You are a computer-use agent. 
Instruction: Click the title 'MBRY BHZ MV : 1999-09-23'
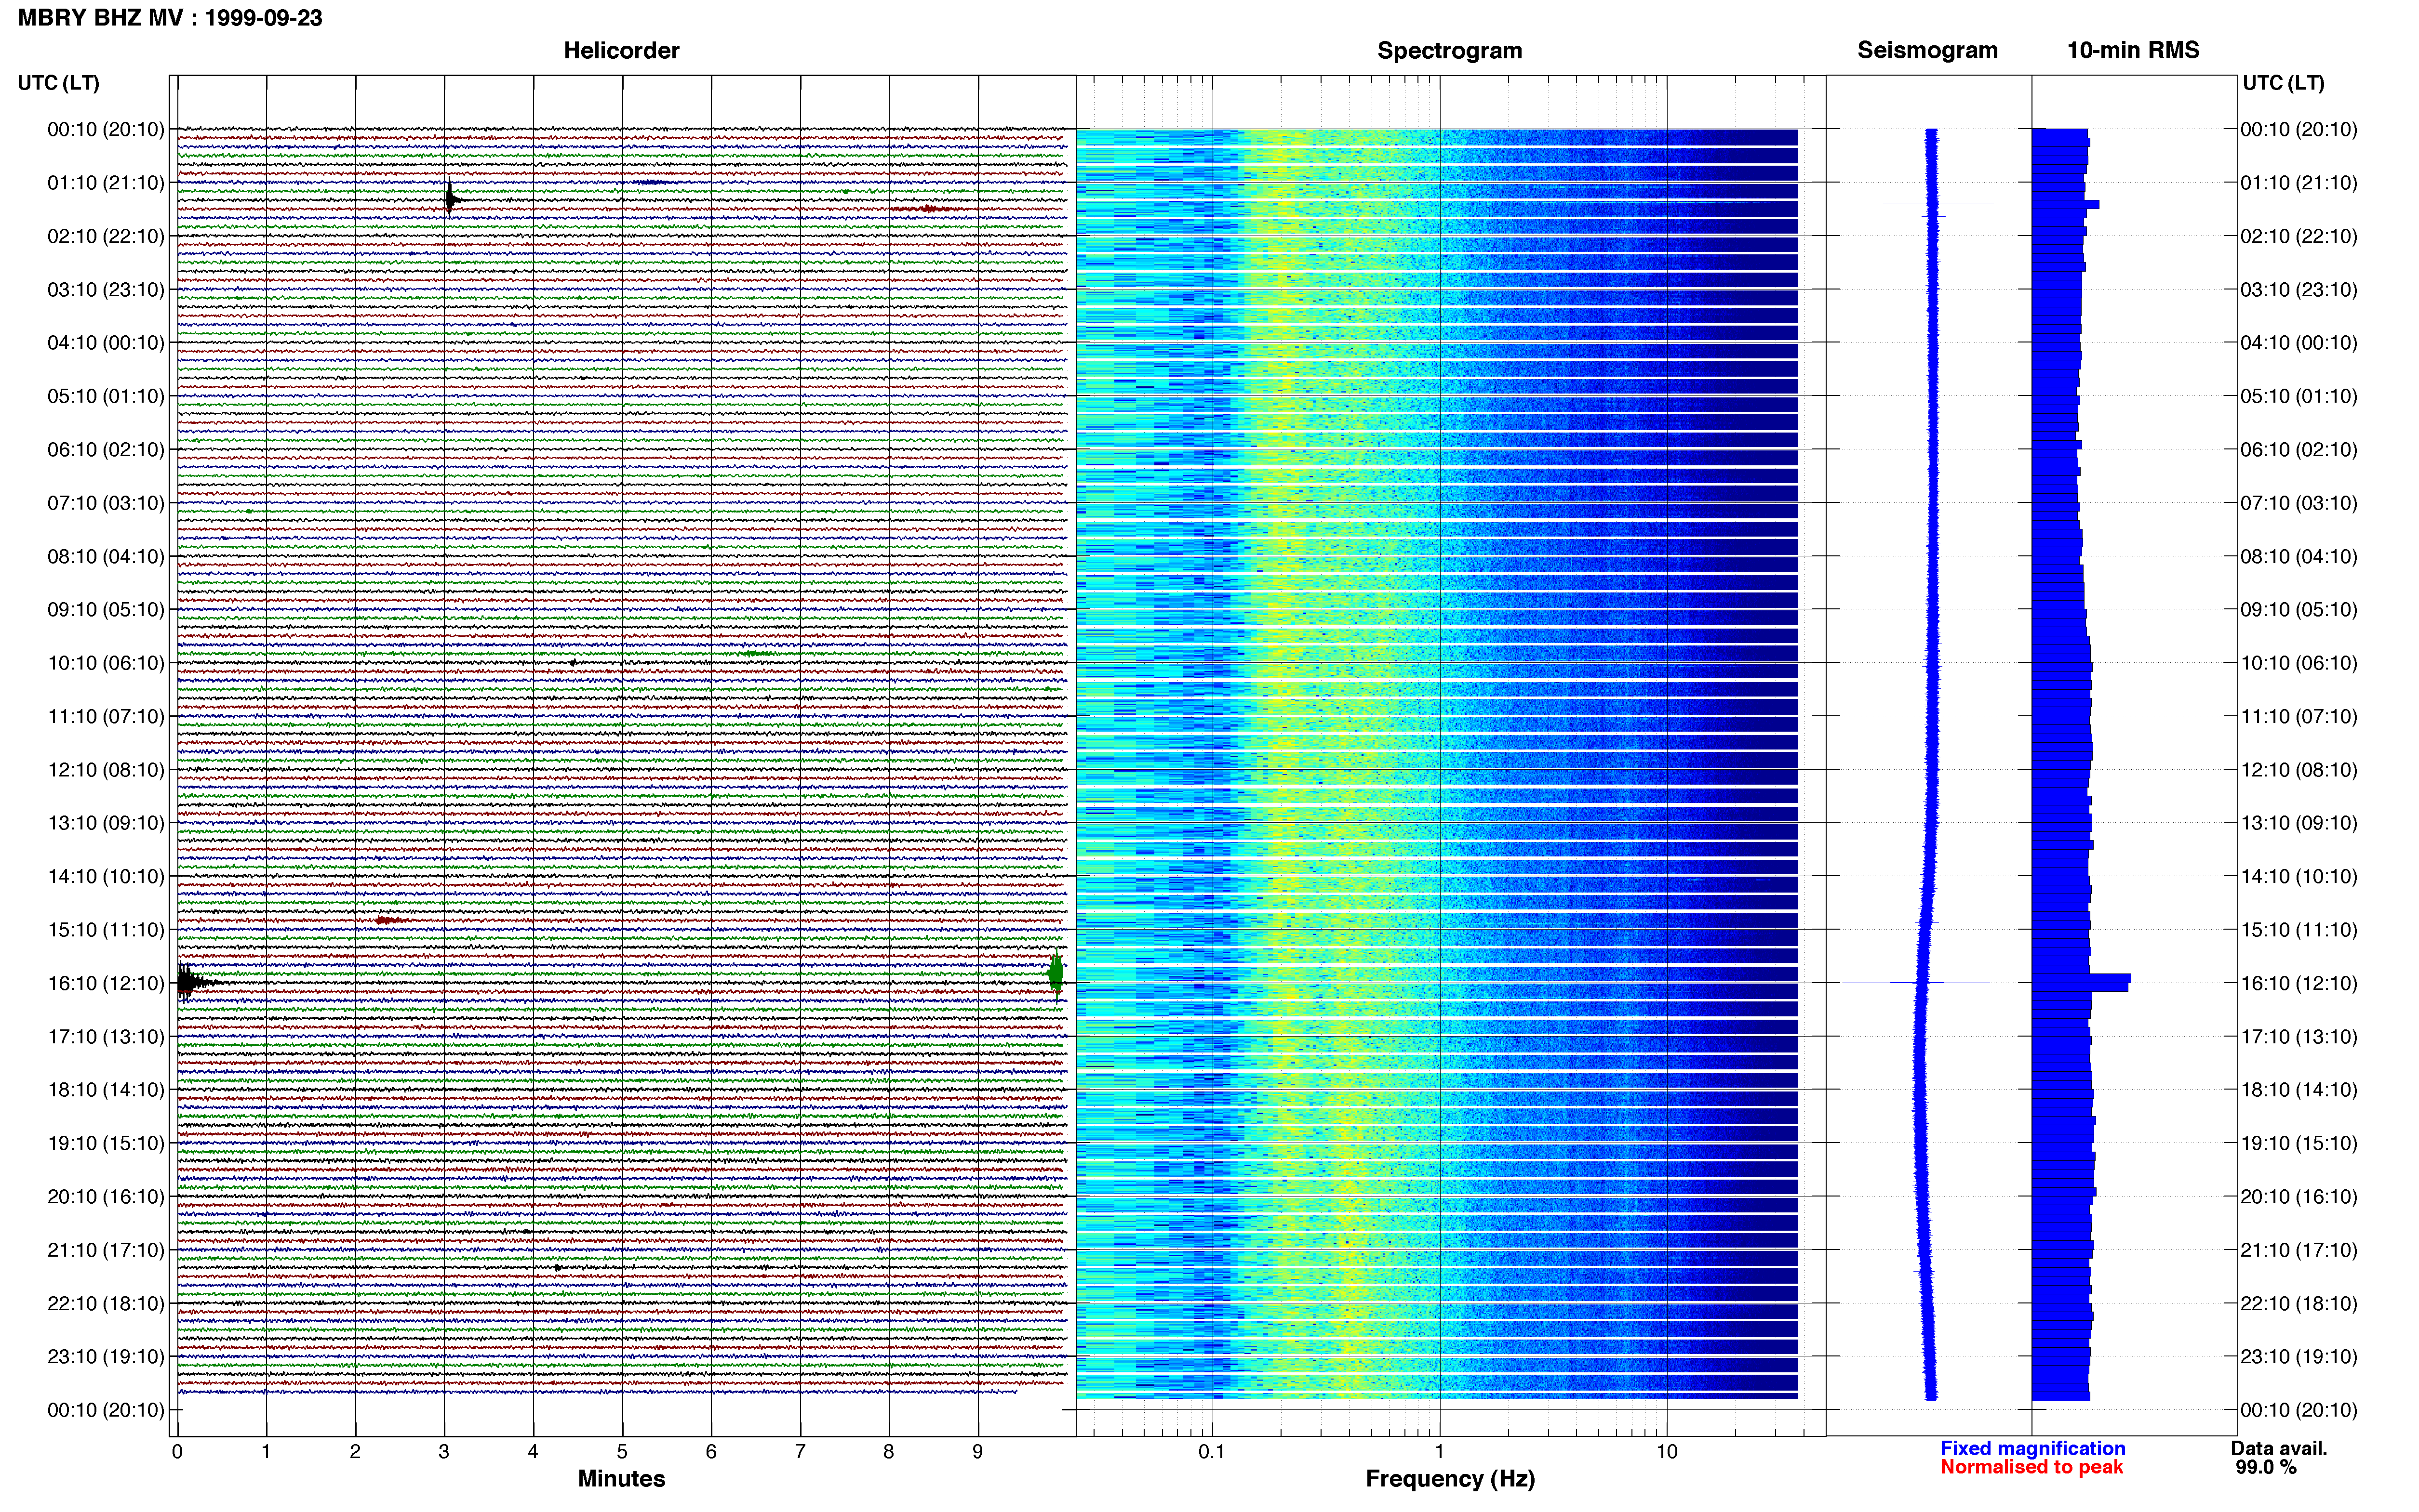click(170, 18)
